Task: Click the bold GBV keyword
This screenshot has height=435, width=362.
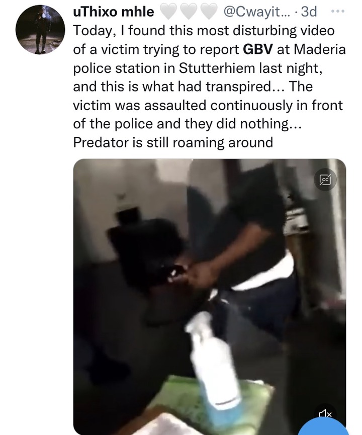Action: click(258, 49)
